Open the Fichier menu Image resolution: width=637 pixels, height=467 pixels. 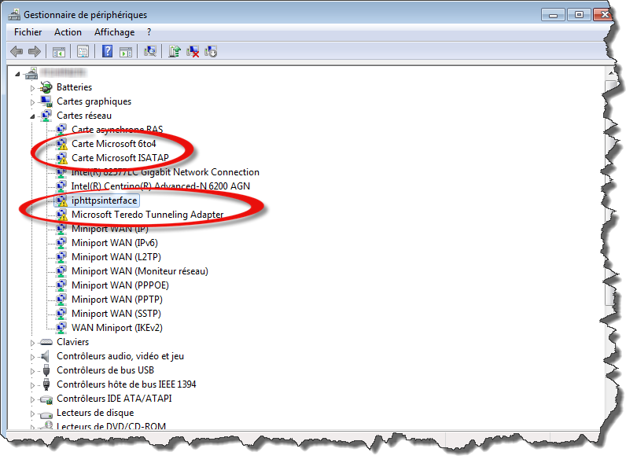click(x=28, y=32)
